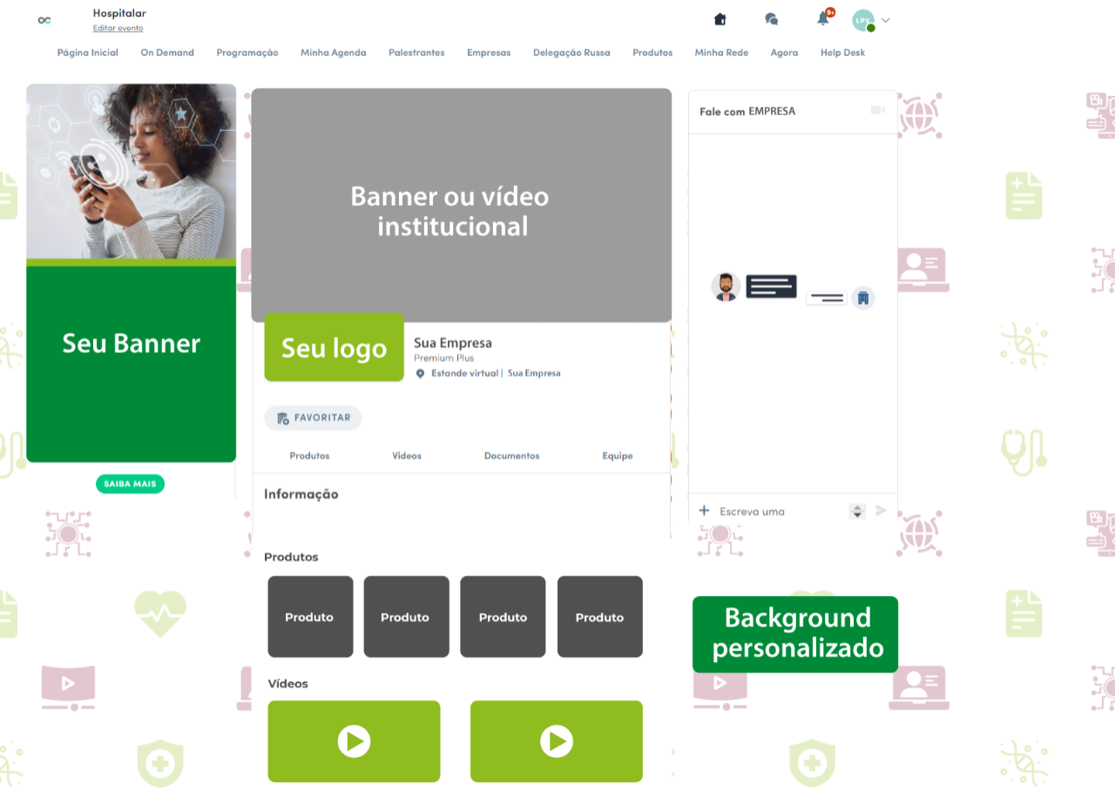Open the Help Desk menu item

point(842,52)
